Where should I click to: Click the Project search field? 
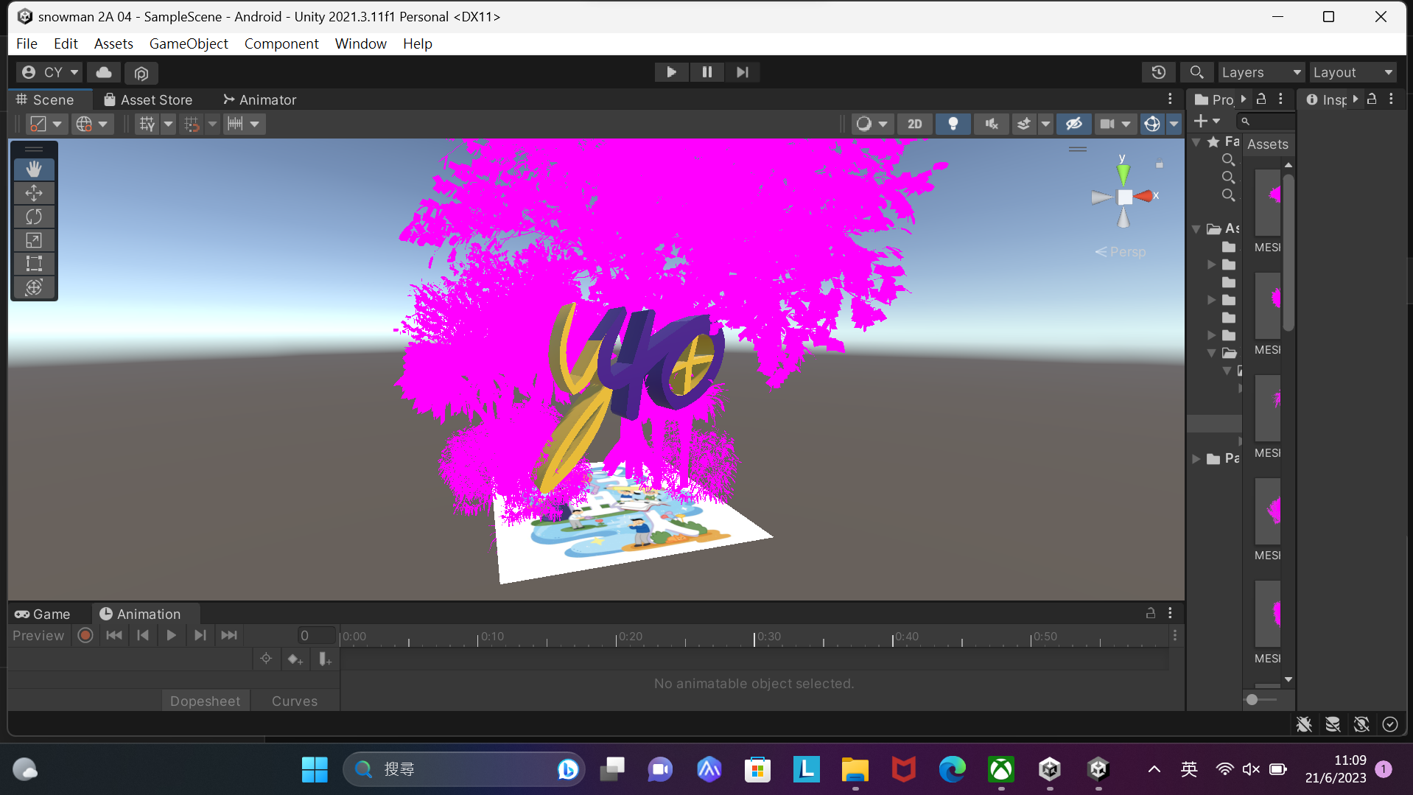click(1266, 121)
